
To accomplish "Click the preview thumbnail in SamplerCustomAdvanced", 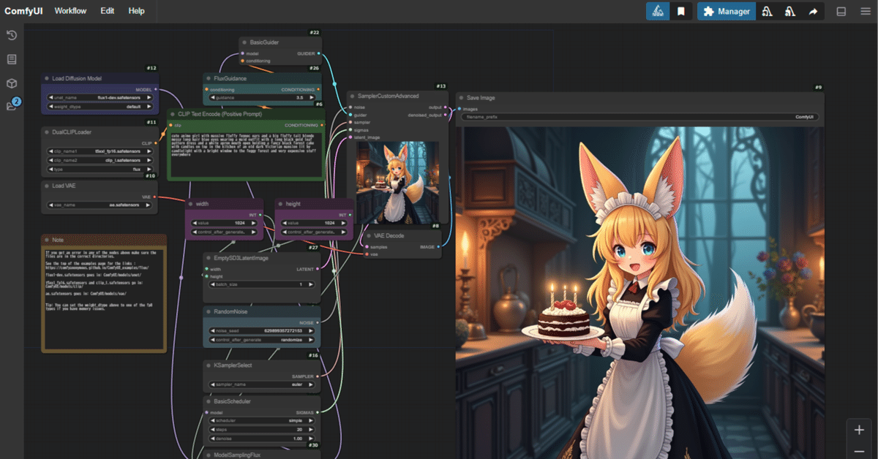I will (x=397, y=183).
